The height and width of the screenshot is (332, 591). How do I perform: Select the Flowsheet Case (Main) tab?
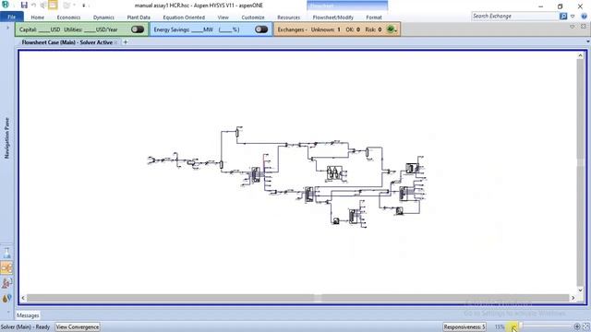pyautogui.click(x=66, y=42)
